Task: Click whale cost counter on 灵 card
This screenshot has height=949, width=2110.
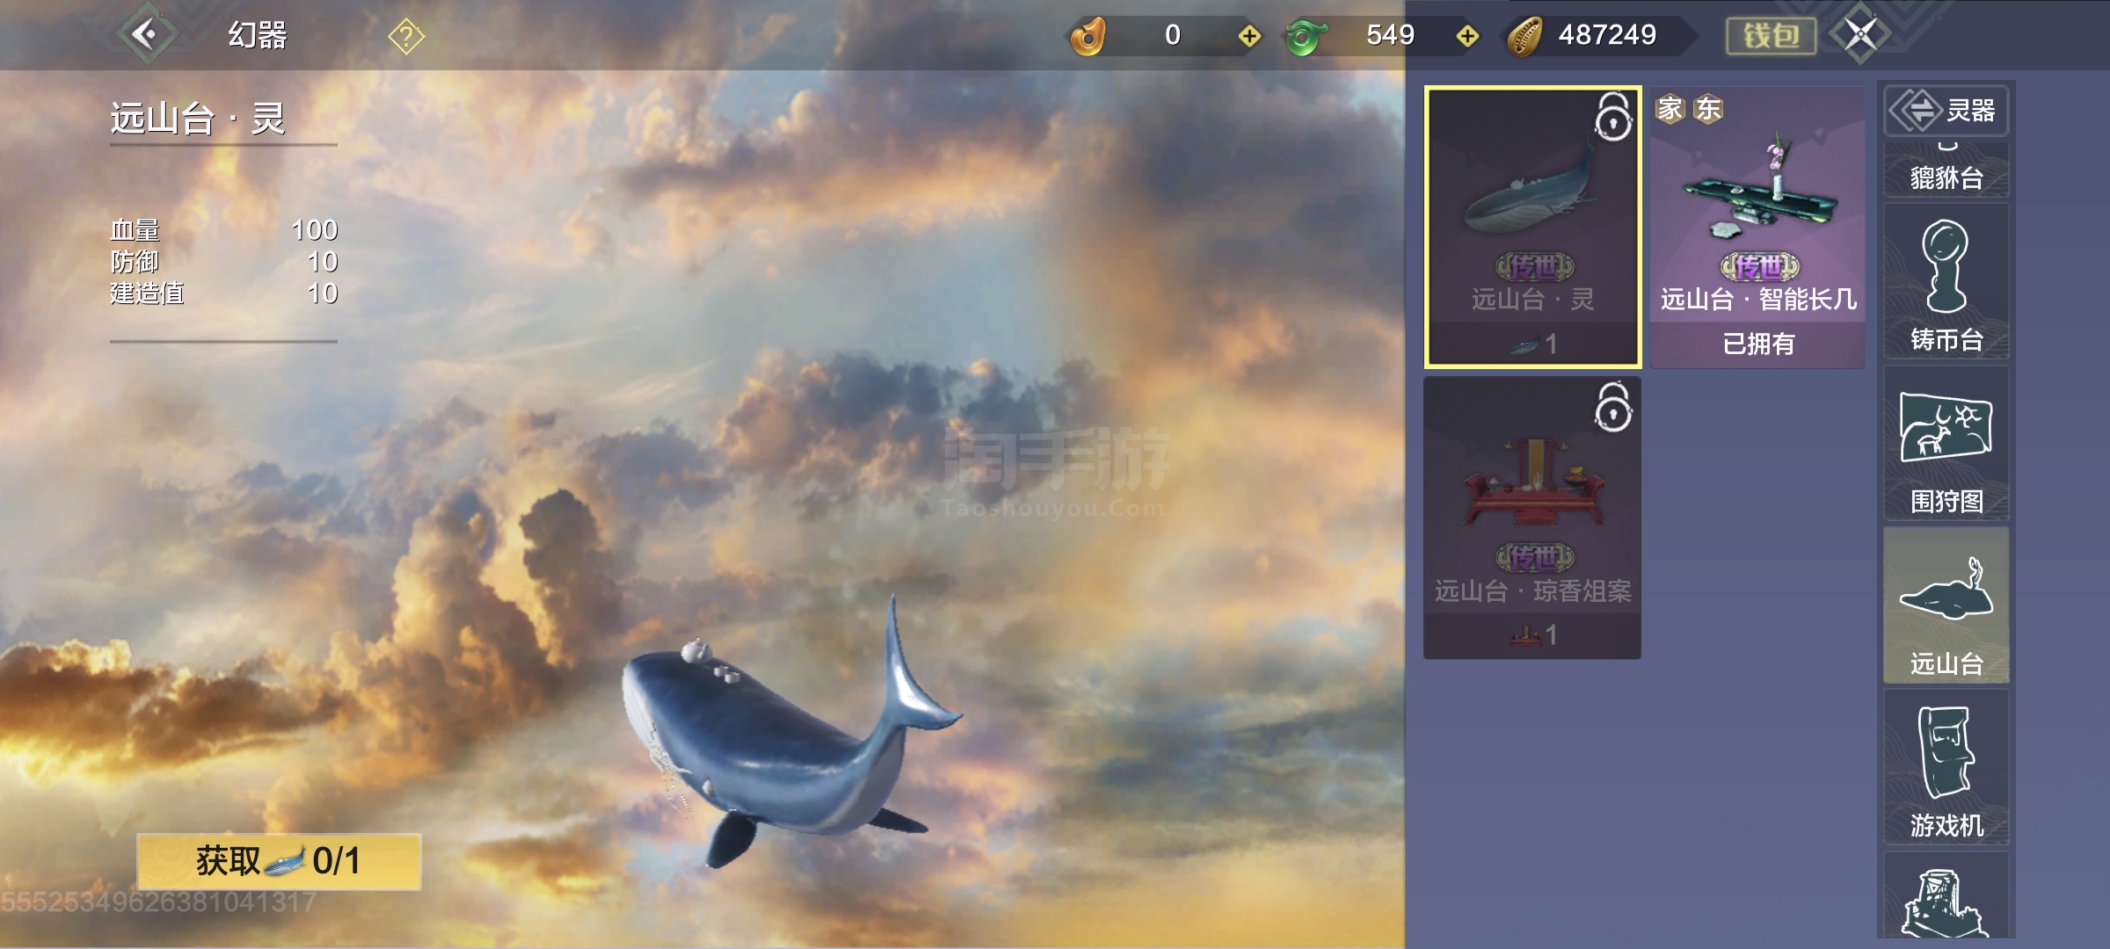Action: (x=1532, y=344)
